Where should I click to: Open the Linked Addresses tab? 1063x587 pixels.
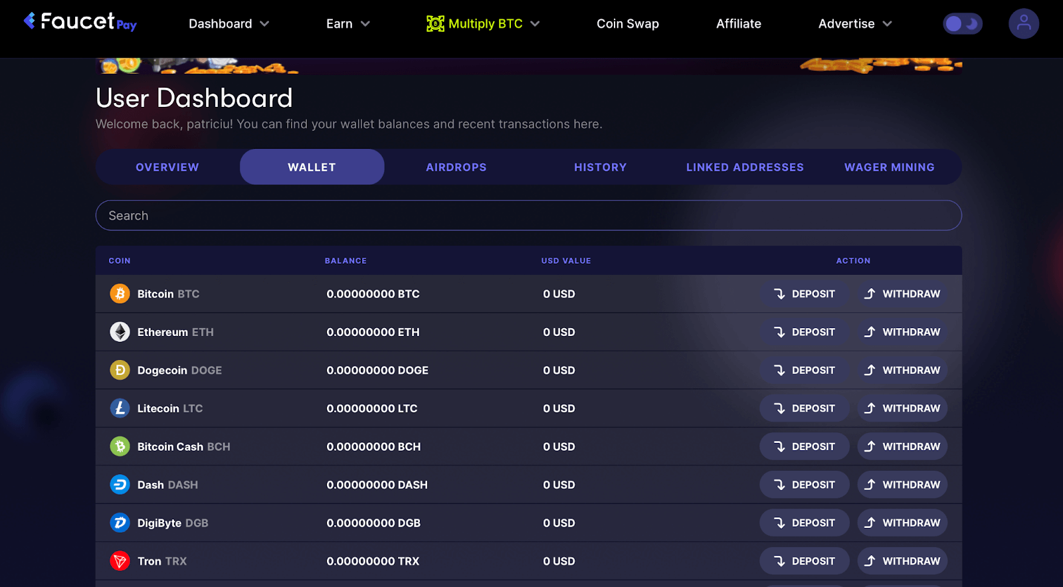(745, 167)
